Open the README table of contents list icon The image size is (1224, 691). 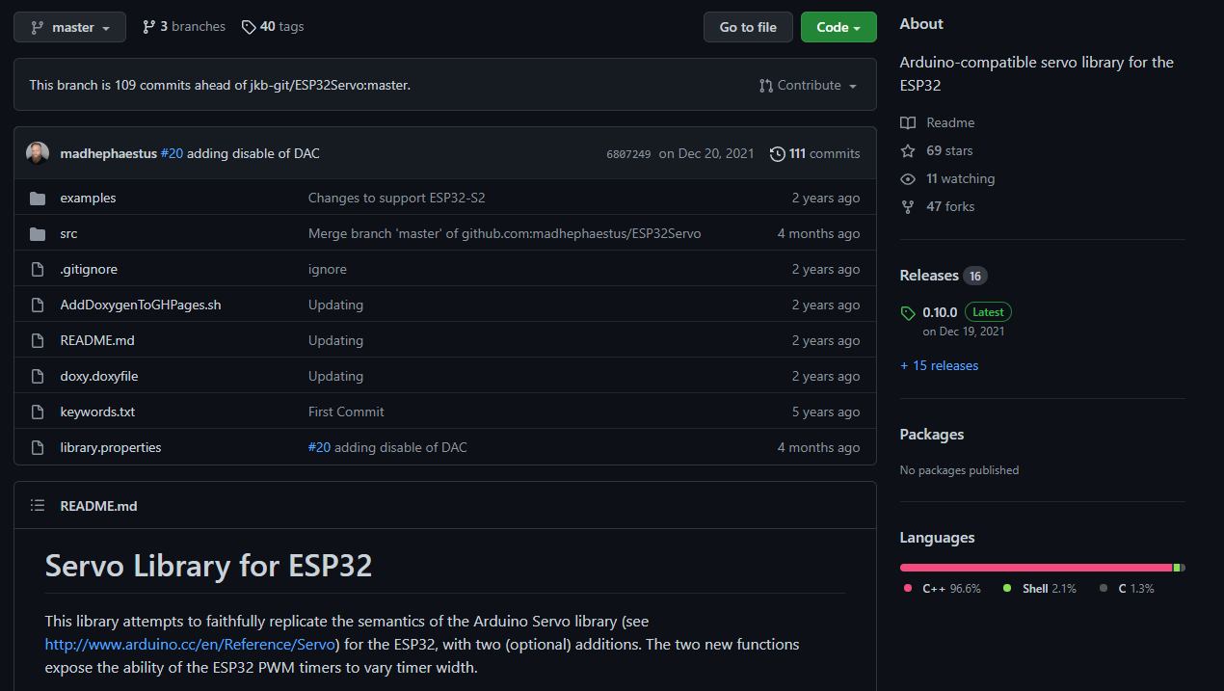click(x=38, y=505)
